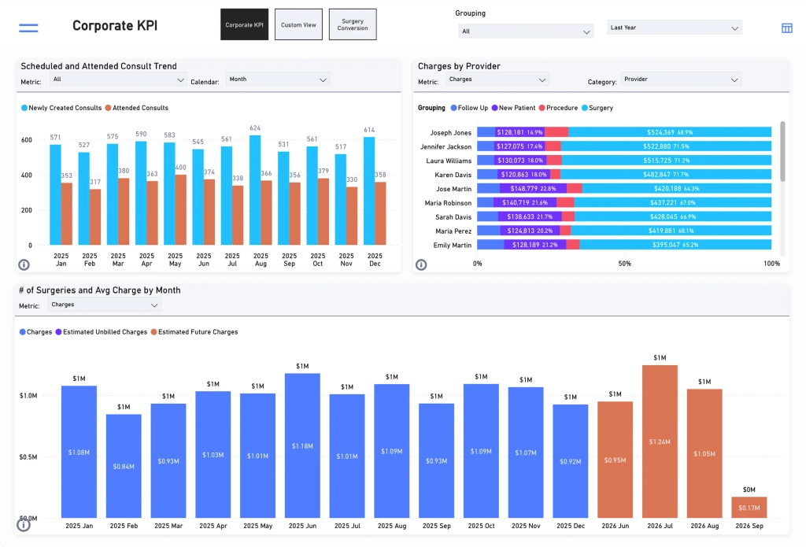This screenshot has height=547, width=806.
Task: Select the Joseph Jones provider row label
Action: [x=450, y=133]
